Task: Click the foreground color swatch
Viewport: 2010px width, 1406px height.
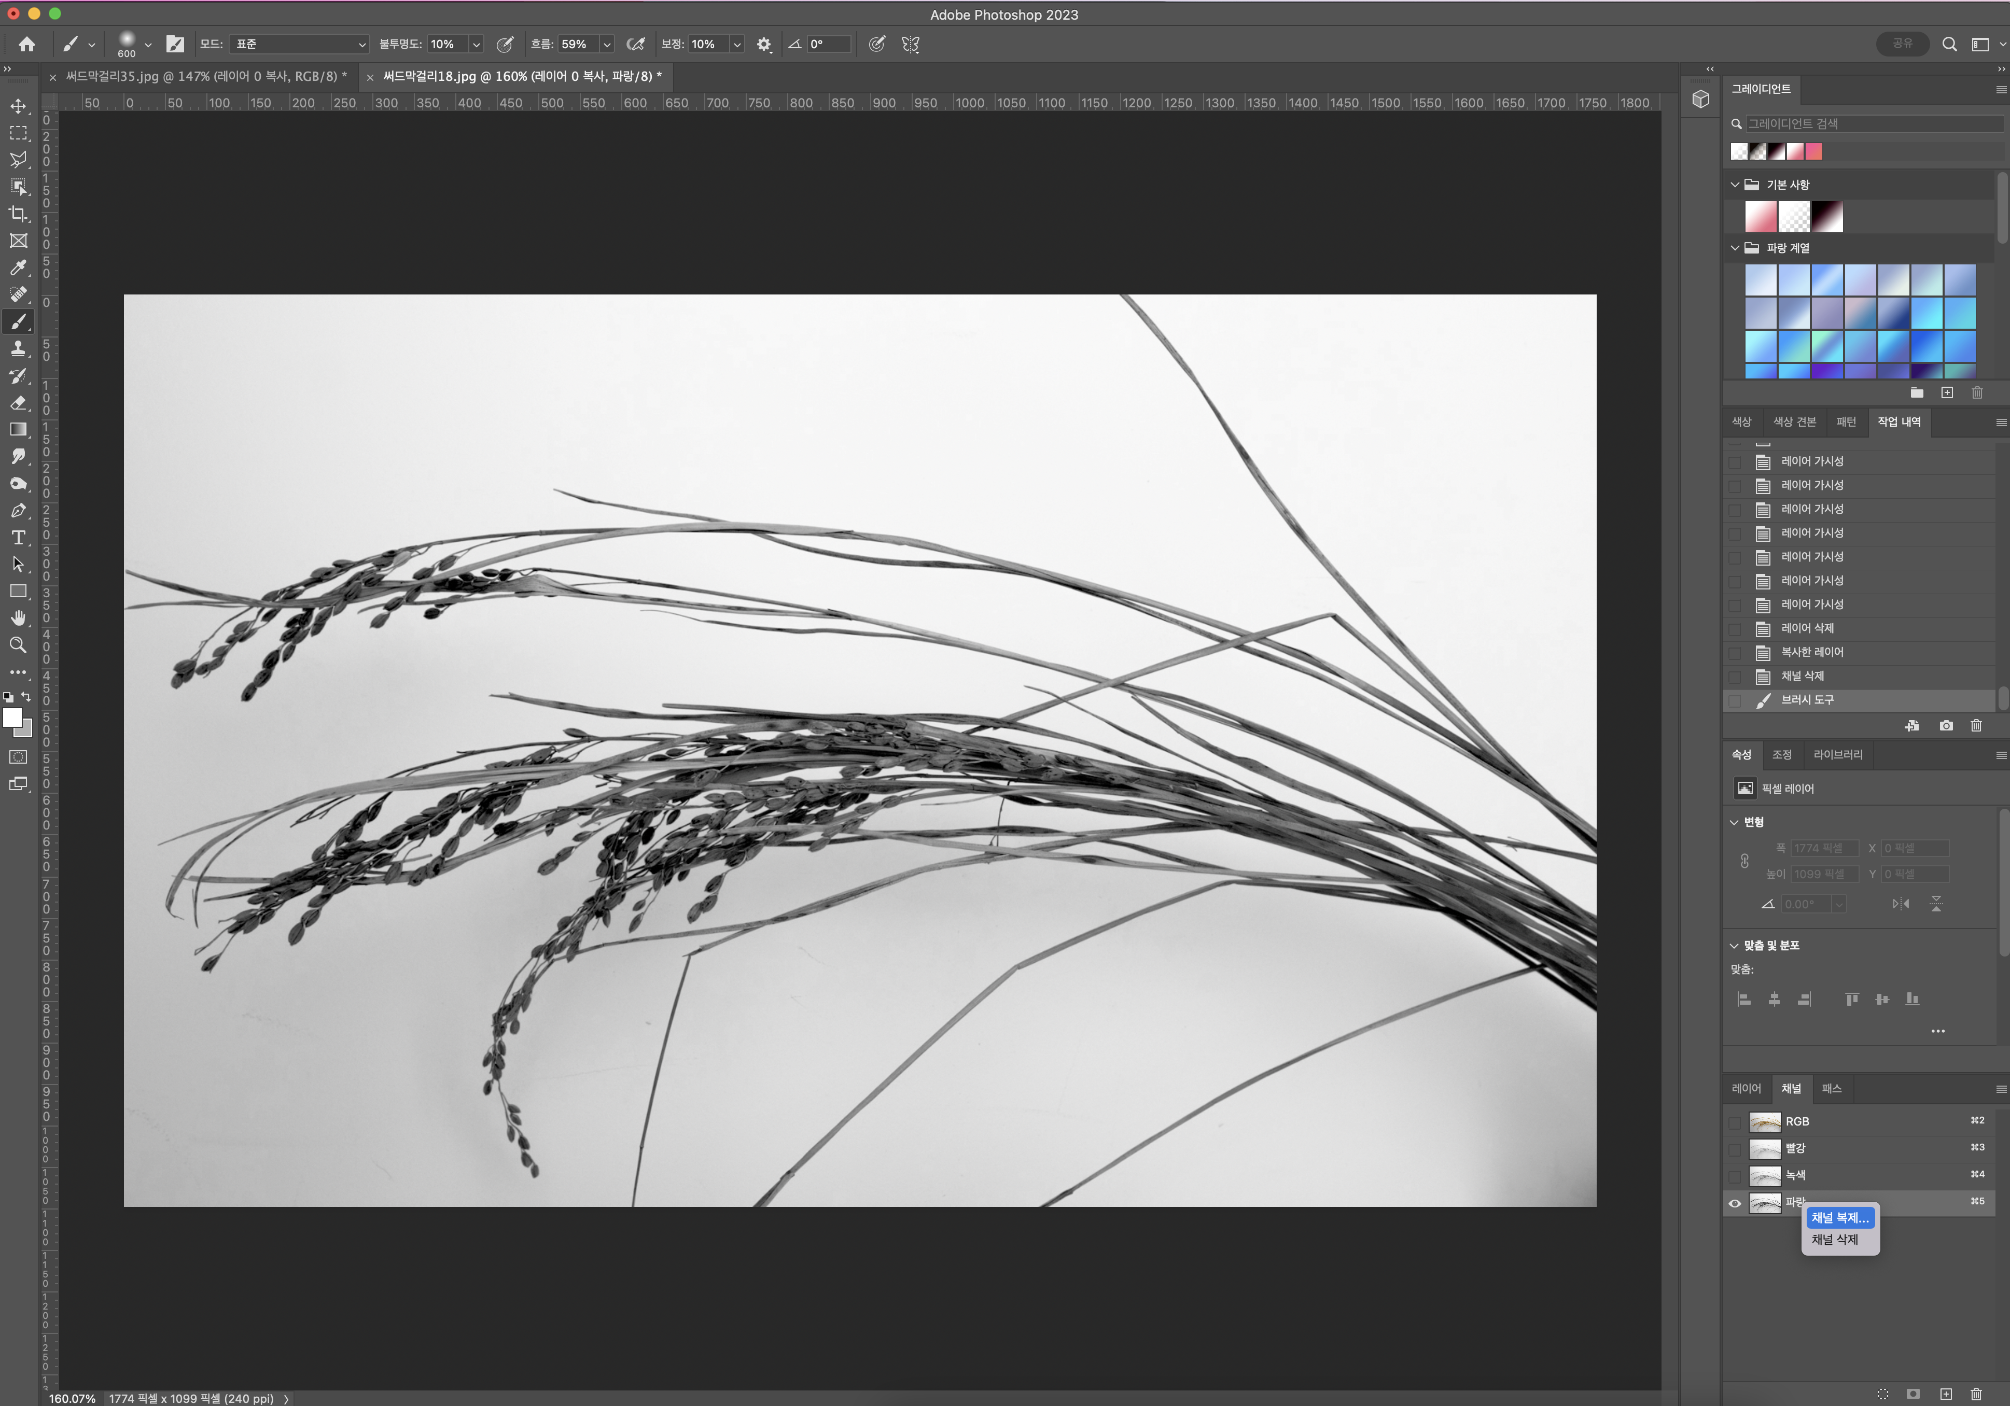Action: pyautogui.click(x=11, y=718)
